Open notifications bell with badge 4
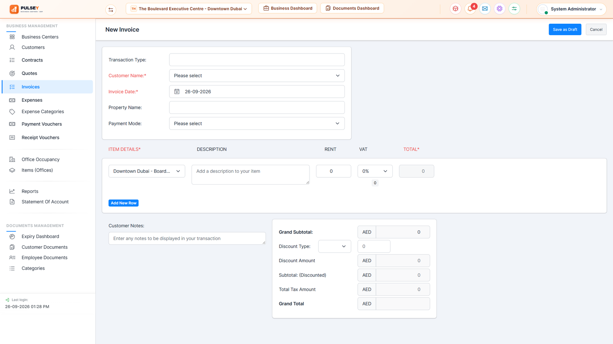This screenshot has width=613, height=344. pyautogui.click(x=470, y=8)
